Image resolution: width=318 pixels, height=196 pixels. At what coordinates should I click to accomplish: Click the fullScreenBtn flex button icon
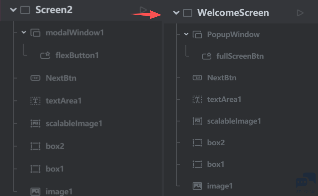(x=207, y=56)
